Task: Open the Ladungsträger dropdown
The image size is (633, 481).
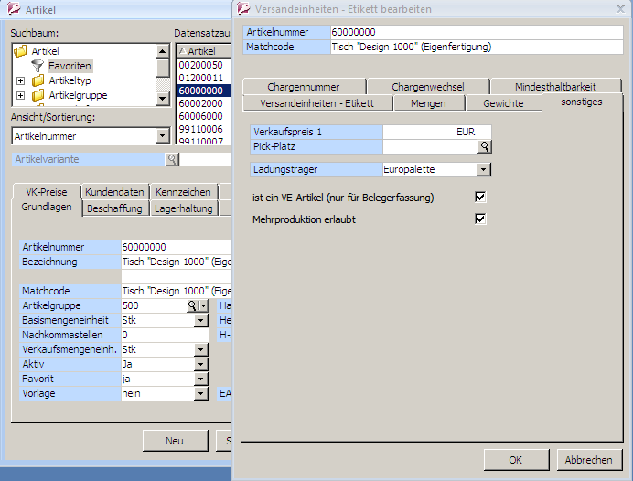Action: 484,170
